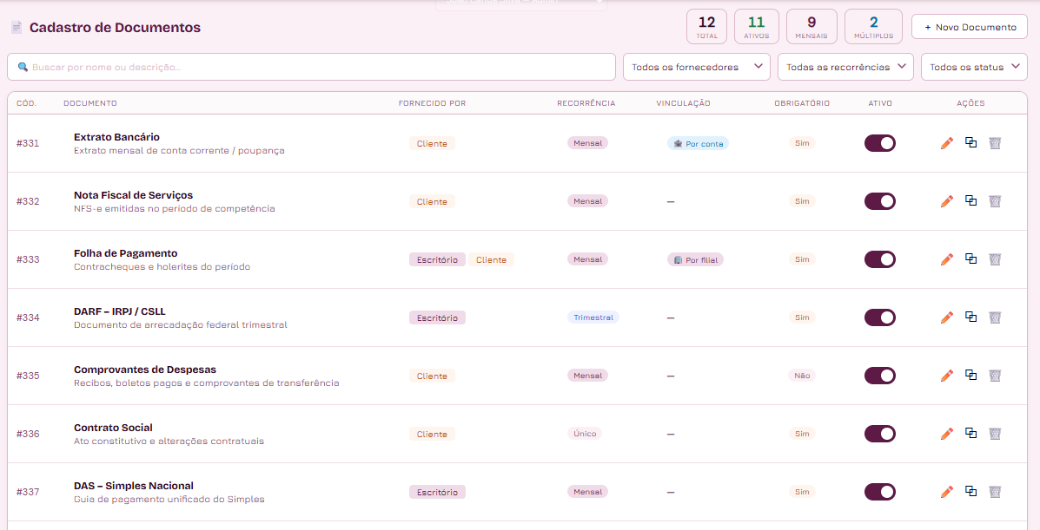Image resolution: width=1040 pixels, height=530 pixels.
Task: Click the Cód. column header
Action: (x=27, y=103)
